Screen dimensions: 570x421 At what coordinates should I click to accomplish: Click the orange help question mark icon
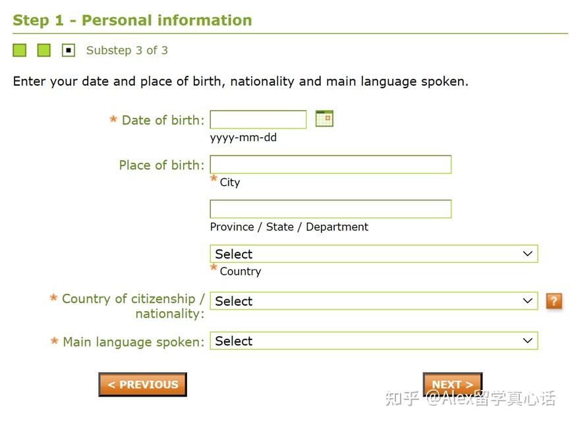click(x=554, y=301)
